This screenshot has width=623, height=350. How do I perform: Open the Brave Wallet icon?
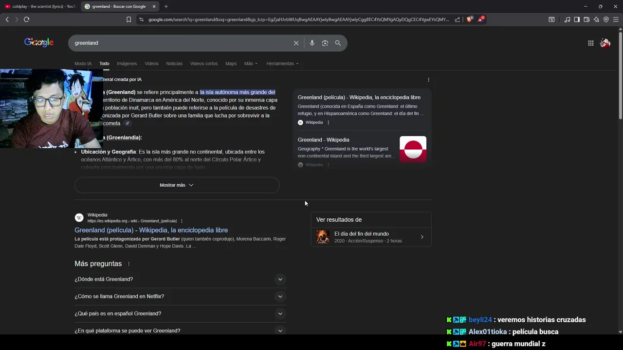coord(586,19)
